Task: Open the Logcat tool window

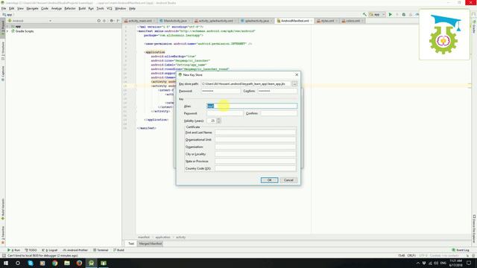Action: 49,250
